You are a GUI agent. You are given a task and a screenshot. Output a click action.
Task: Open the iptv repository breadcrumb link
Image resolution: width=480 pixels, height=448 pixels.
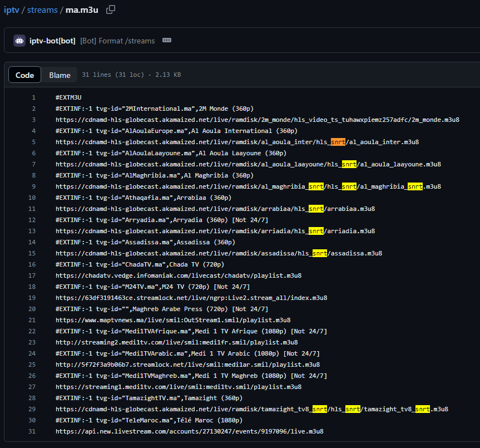pos(12,10)
